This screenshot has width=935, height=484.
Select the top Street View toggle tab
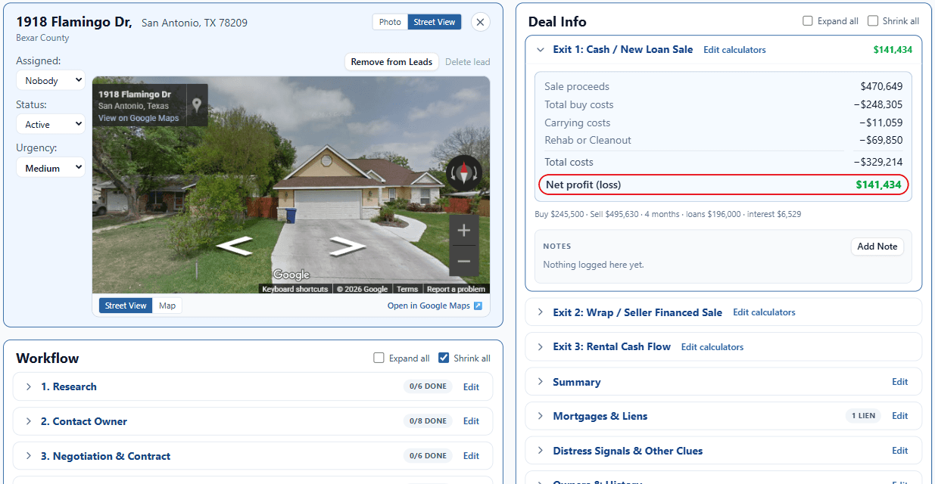coord(435,22)
